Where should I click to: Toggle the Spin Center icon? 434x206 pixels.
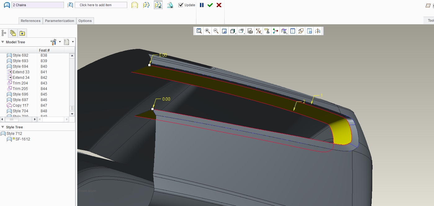coord(275,31)
